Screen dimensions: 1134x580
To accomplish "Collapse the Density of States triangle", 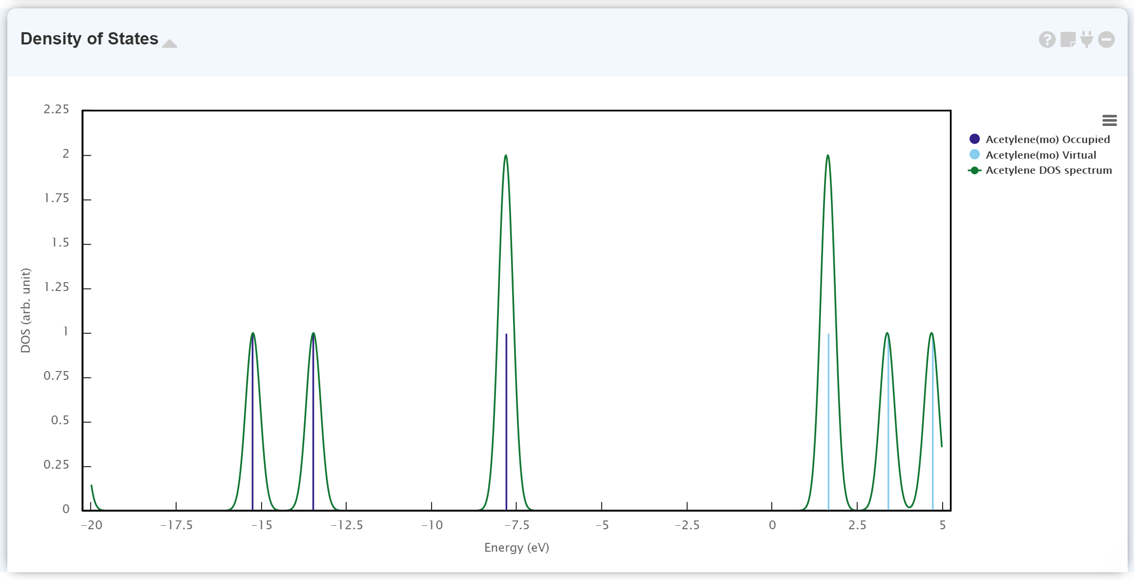I will click(169, 43).
